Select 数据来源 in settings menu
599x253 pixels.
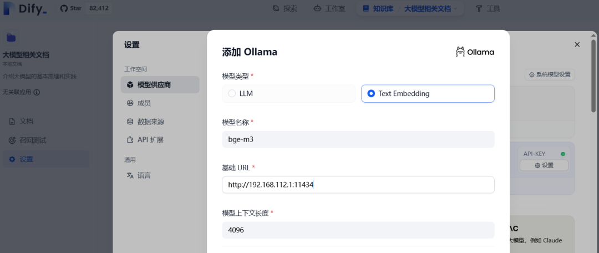point(160,122)
